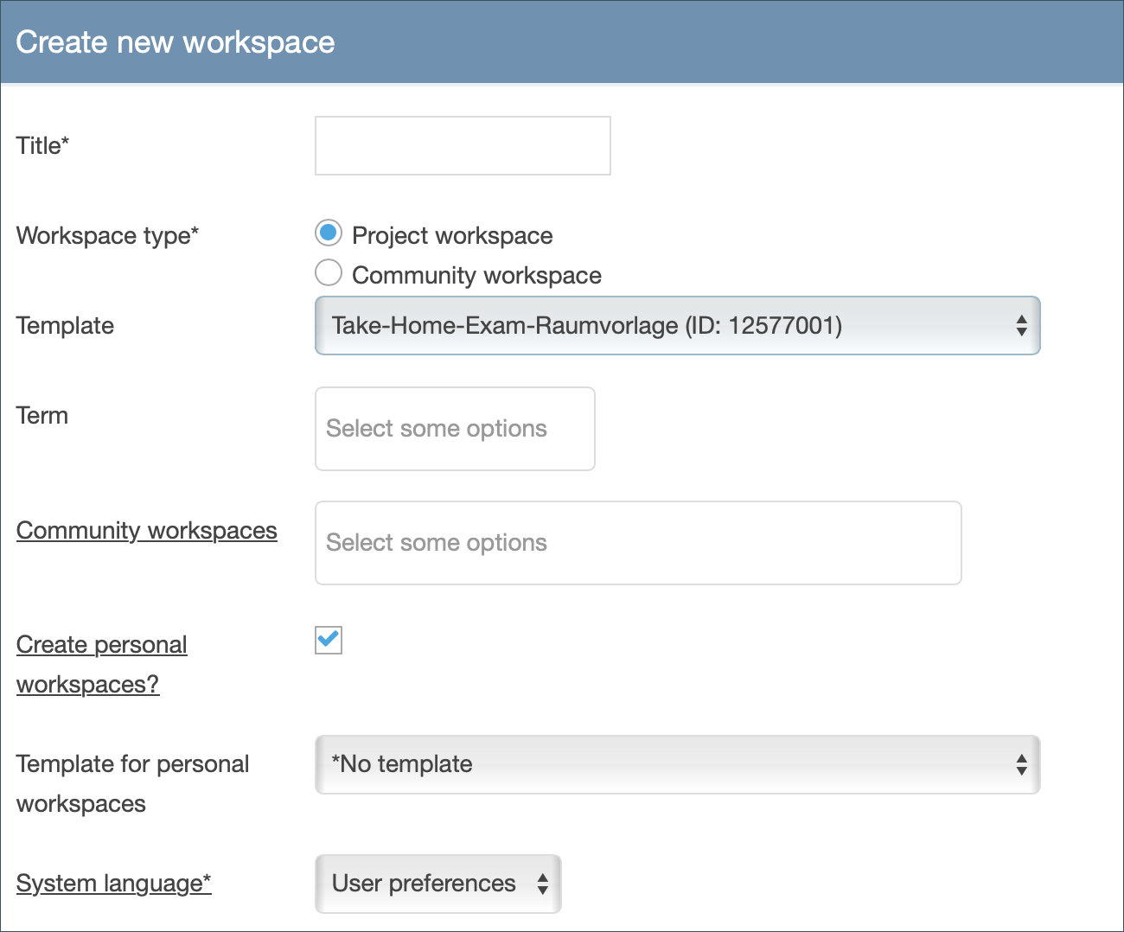Click the Title* label text
This screenshot has height=932, width=1124.
(x=43, y=145)
